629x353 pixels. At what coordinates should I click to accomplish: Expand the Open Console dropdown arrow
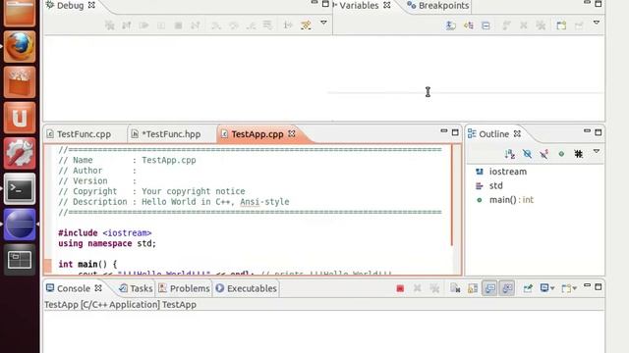pos(574,288)
